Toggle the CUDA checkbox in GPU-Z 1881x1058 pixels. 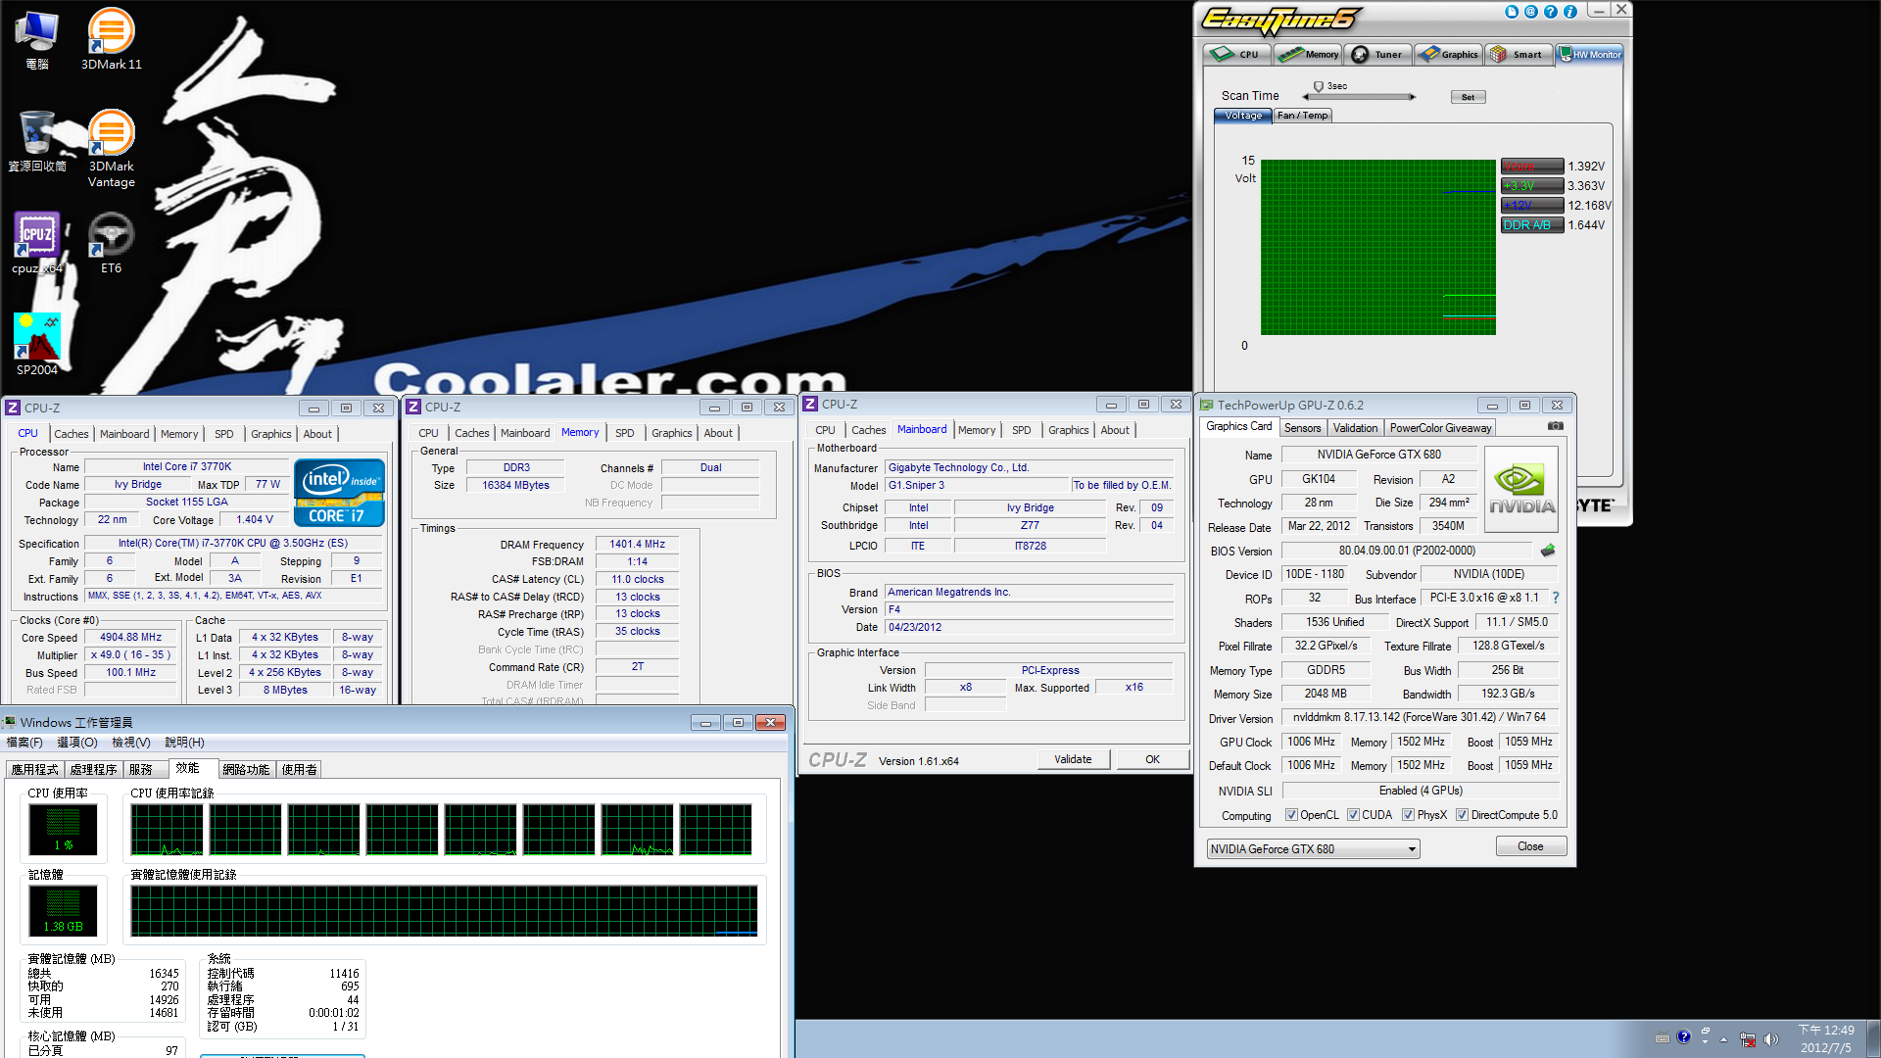[1353, 815]
